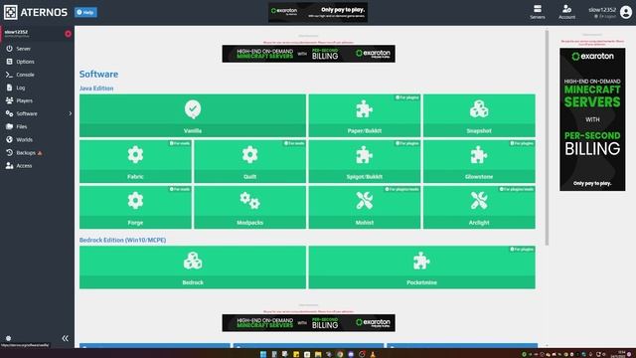The image size is (636, 358).
Task: Open the Files page in sidebar
Action: [x=22, y=126]
